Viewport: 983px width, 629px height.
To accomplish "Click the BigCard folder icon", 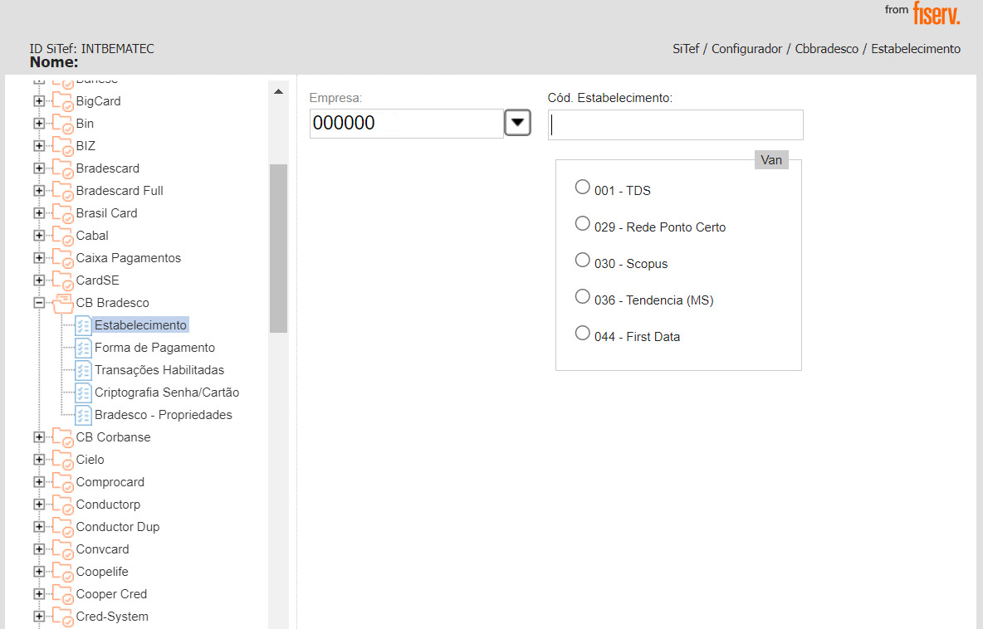I will click(x=63, y=101).
